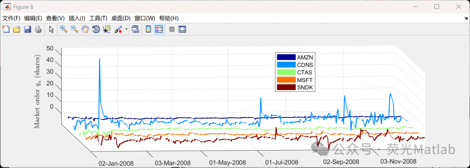Screen dimensions: 470x168
Task: Click the tall CDNS spike peak near January
Action: click(x=99, y=59)
